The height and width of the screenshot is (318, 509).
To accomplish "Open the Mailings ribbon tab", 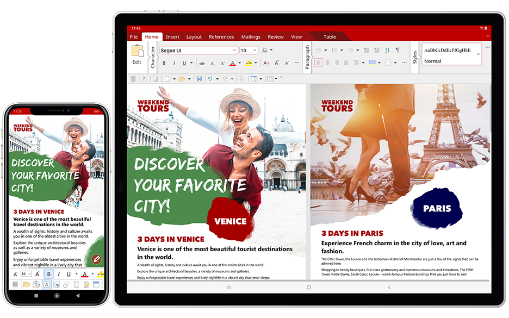I will [251, 37].
